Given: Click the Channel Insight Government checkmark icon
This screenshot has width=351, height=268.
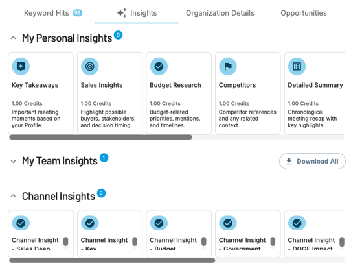Looking at the screenshot, I should (228, 223).
